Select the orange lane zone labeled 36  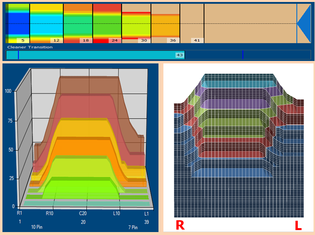coord(165,23)
